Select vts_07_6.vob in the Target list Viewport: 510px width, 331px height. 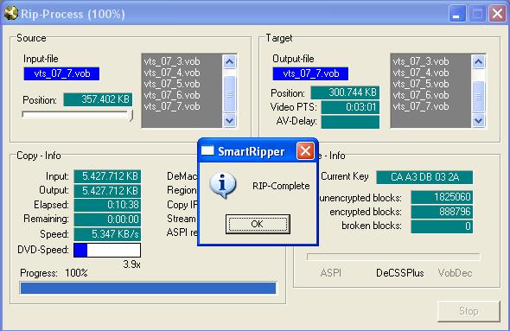[421, 95]
